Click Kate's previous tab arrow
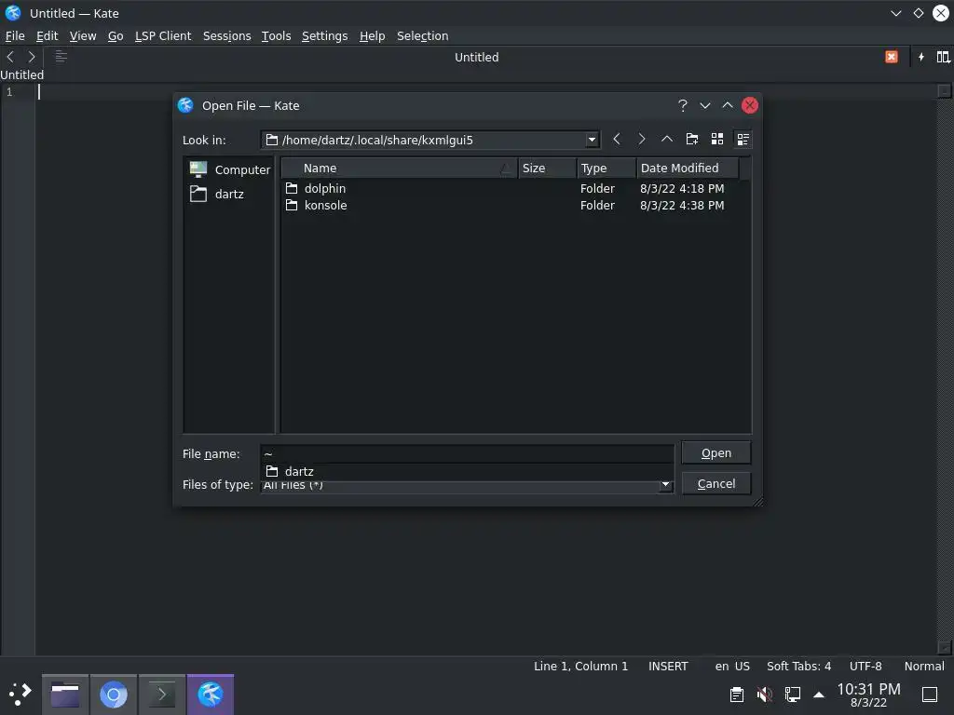Screen dimensions: 954x715 tap(10, 57)
